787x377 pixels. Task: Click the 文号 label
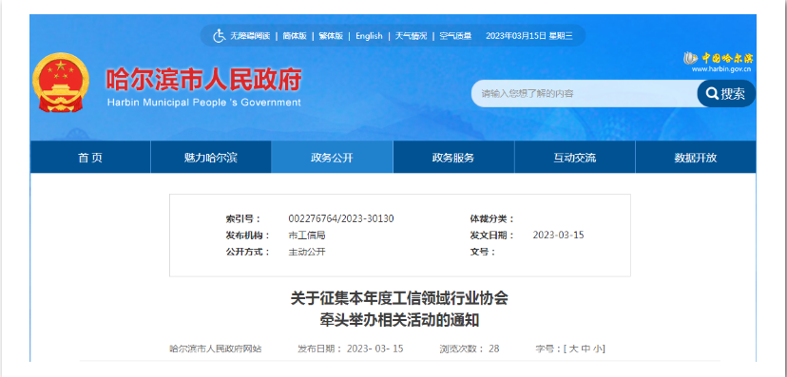pyautogui.click(x=483, y=252)
